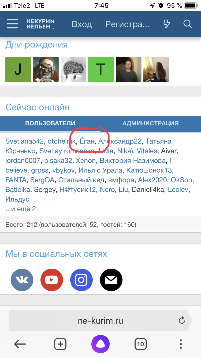201x358 pixels.
Task: Tap the ne-kurim.ru address bar
Action: point(100,320)
